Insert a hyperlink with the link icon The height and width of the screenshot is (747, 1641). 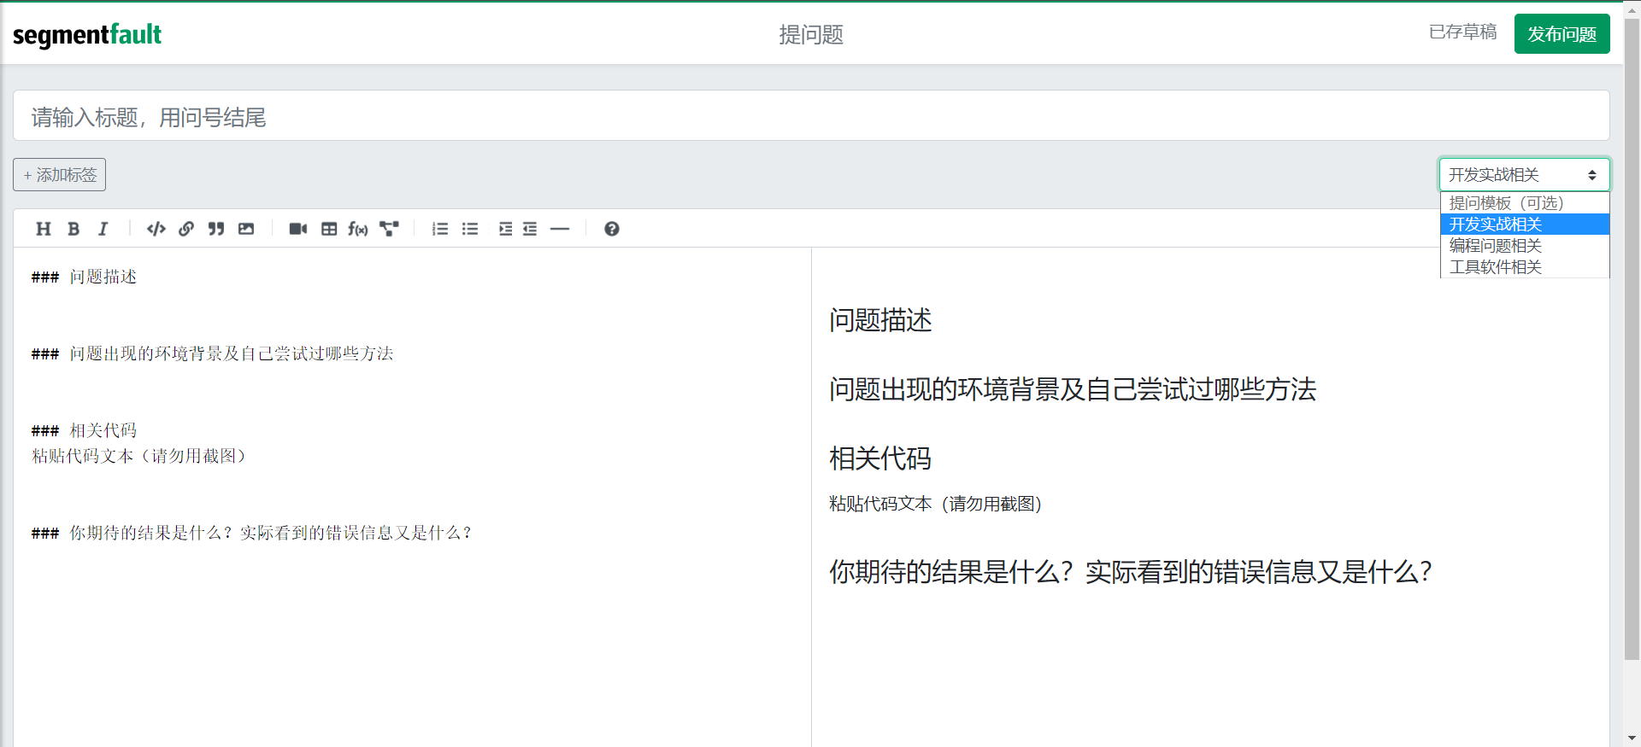pyautogui.click(x=186, y=229)
